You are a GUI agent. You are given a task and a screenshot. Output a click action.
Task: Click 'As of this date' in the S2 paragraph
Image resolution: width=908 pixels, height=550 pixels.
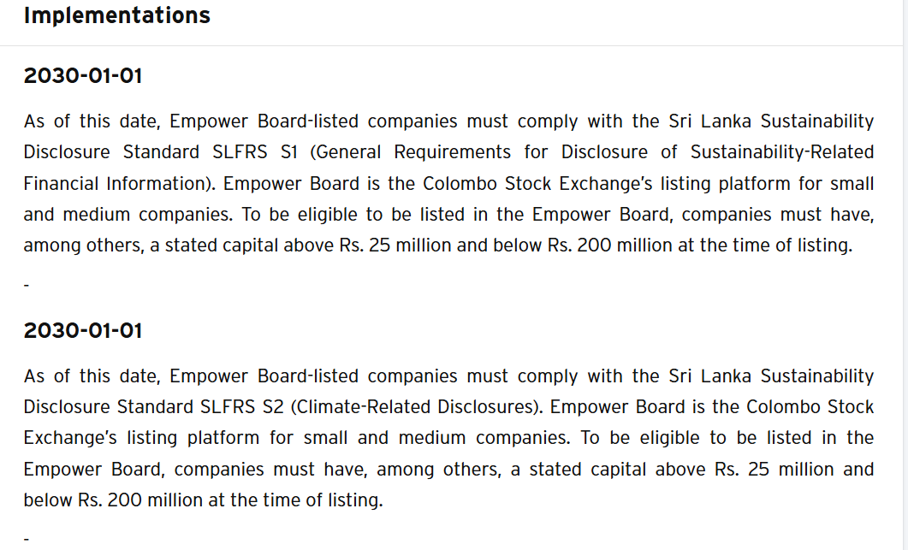pyautogui.click(x=92, y=376)
